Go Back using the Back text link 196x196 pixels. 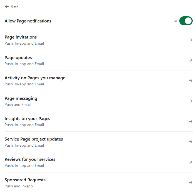pyautogui.click(x=15, y=6)
